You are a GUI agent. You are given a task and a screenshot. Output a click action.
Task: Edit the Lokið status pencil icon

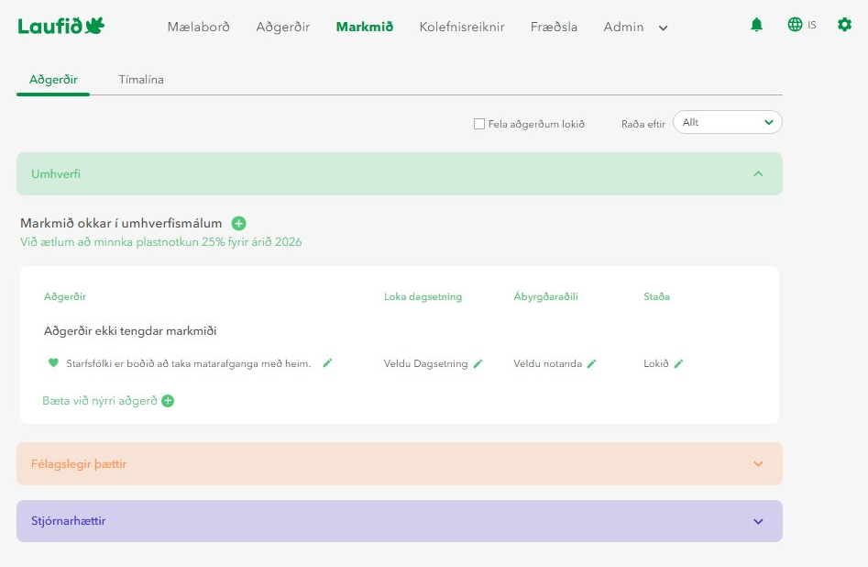coord(678,364)
